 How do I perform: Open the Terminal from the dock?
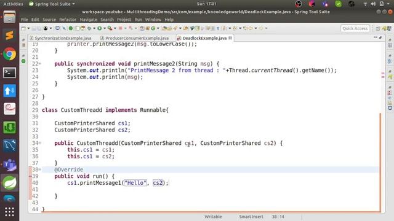(x=10, y=72)
